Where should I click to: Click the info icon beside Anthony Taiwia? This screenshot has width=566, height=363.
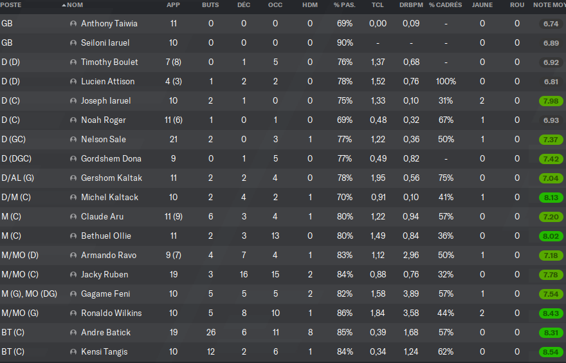73,24
